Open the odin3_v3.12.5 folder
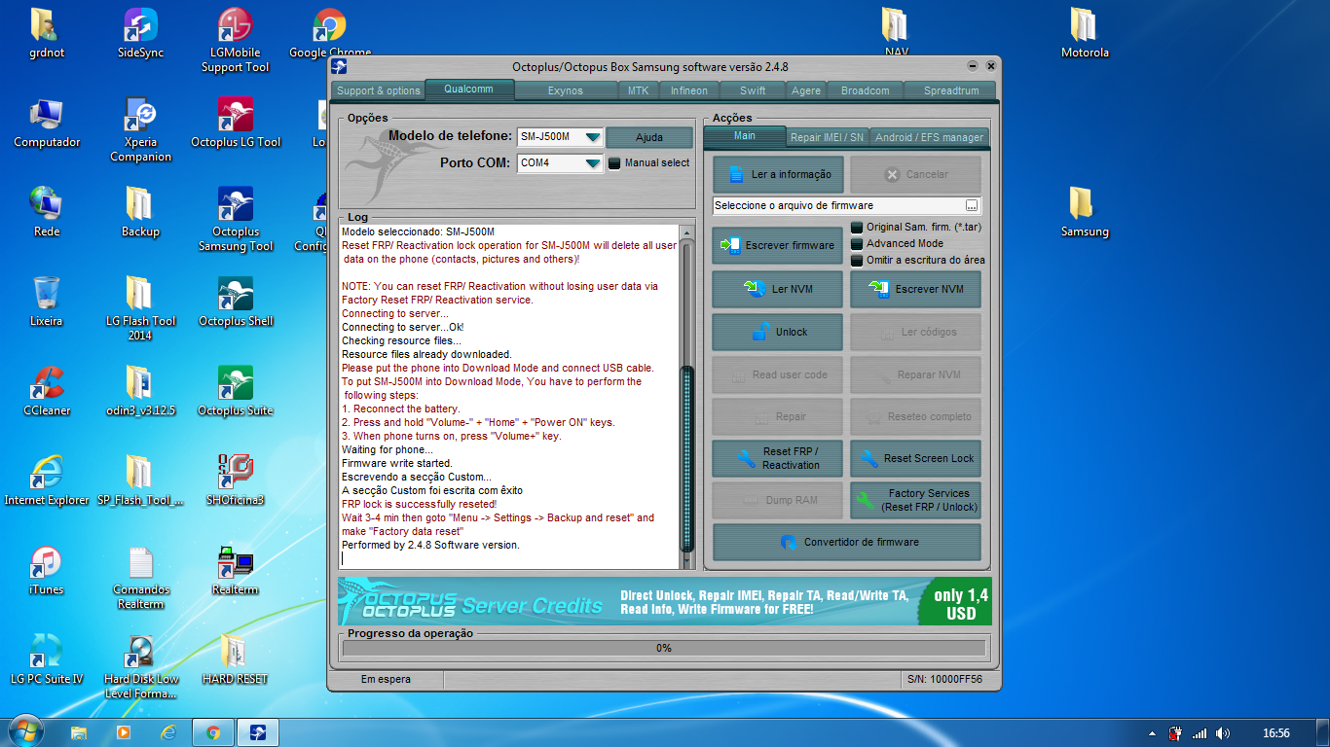 coord(140,391)
